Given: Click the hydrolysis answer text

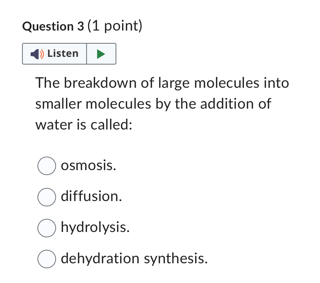Looking at the screenshot, I should coord(95,227).
